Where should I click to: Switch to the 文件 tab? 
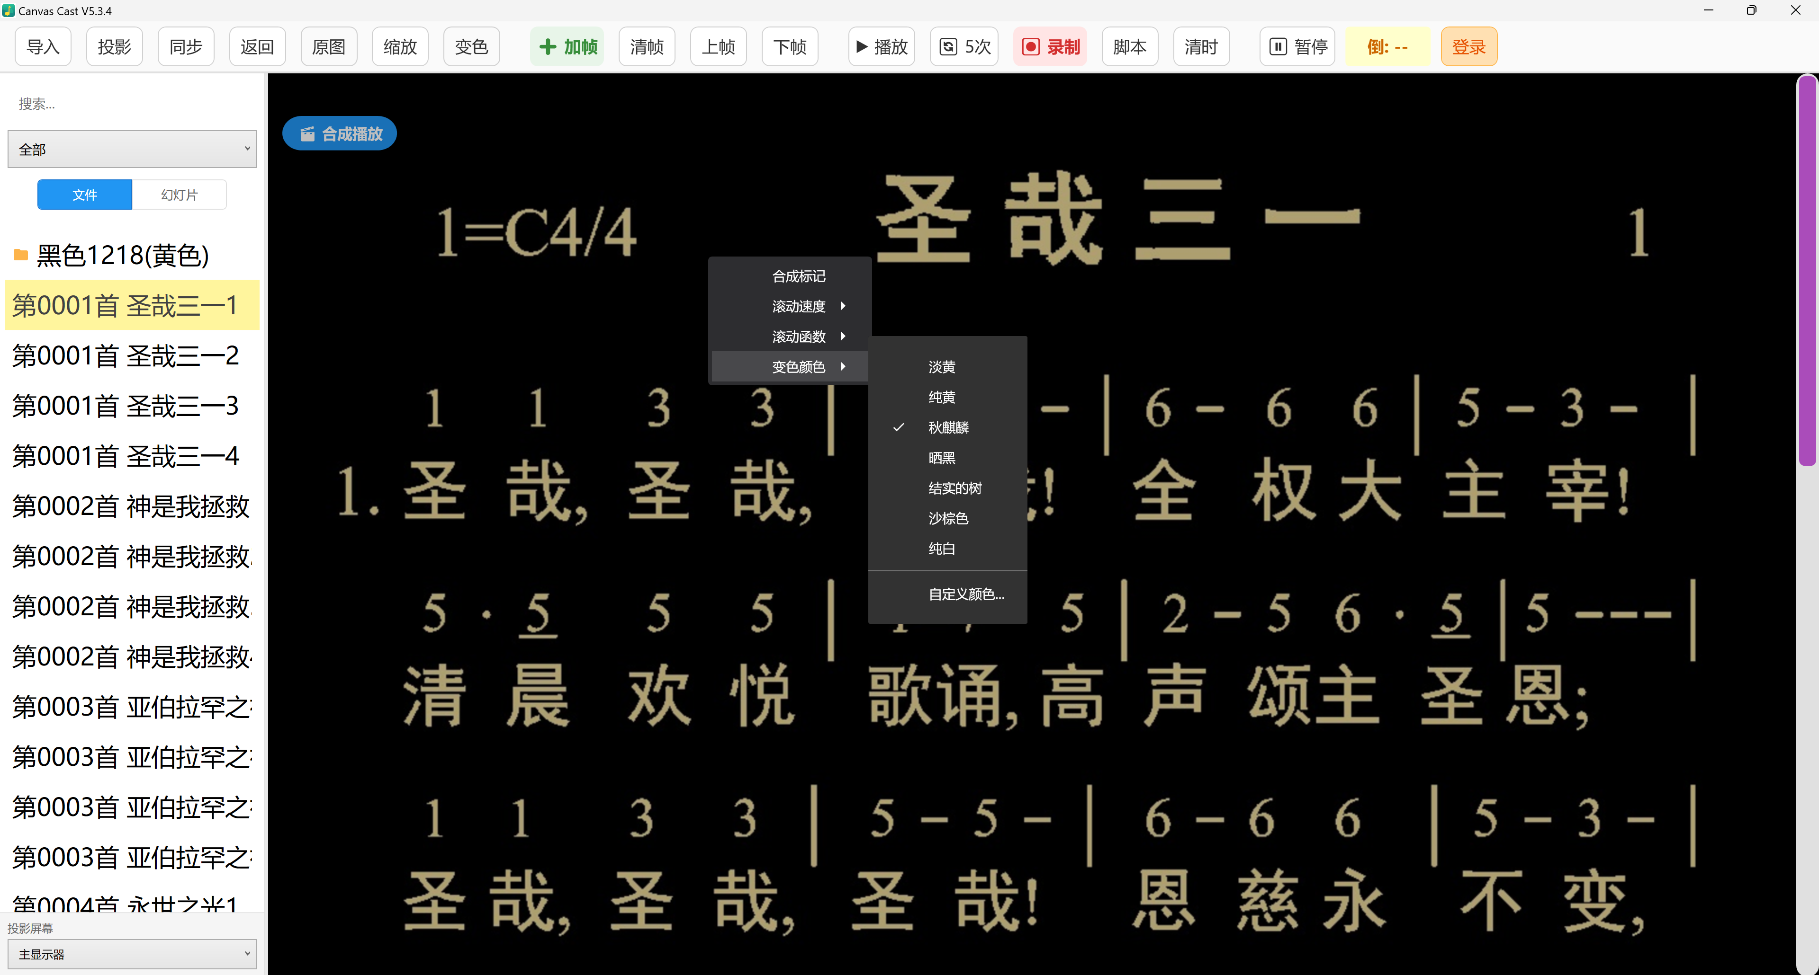84,194
